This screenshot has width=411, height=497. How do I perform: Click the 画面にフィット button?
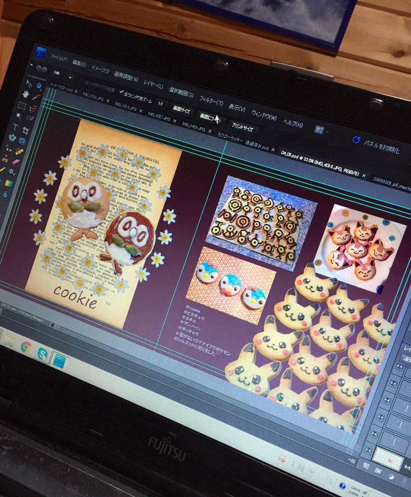(211, 118)
